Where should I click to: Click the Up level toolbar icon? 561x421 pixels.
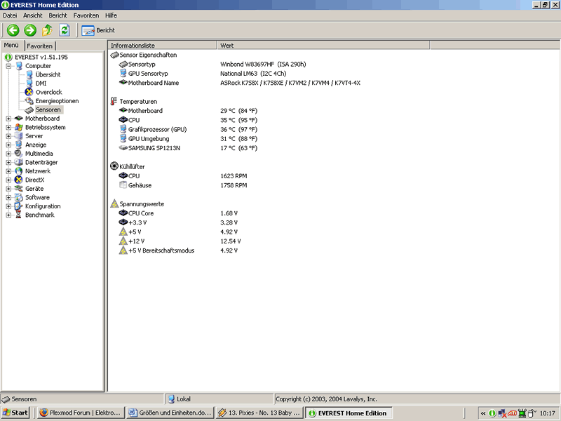pos(47,30)
